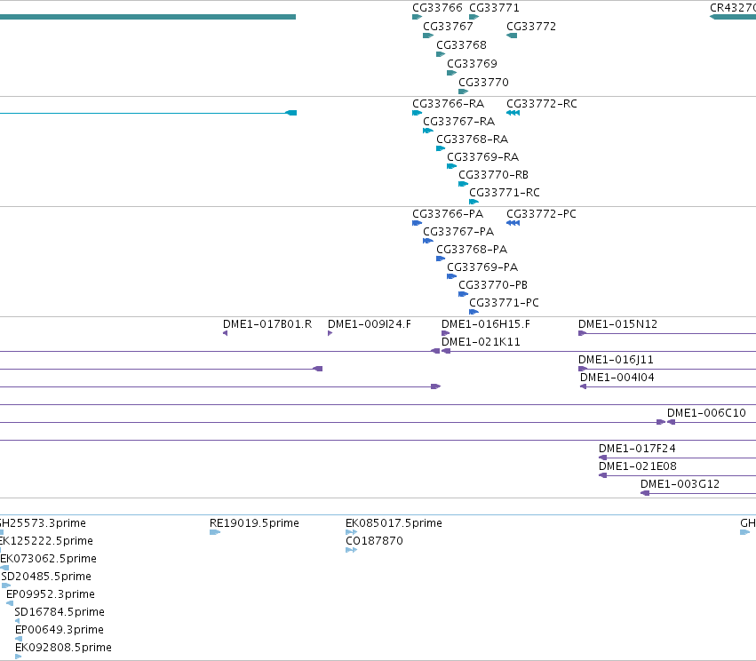Select the DME1-004I04 BAC label
This screenshot has height=661, width=756.
(617, 378)
